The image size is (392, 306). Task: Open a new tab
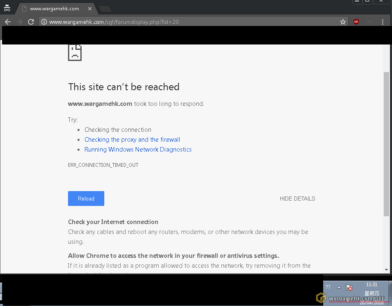[x=105, y=9]
